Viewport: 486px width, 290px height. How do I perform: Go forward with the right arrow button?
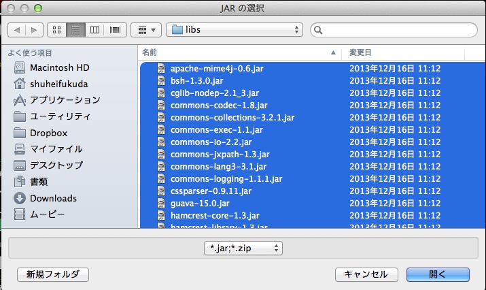(x=34, y=30)
